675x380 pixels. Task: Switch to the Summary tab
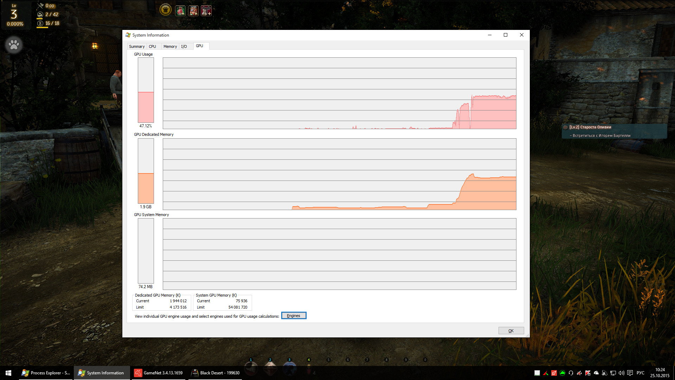coord(136,46)
